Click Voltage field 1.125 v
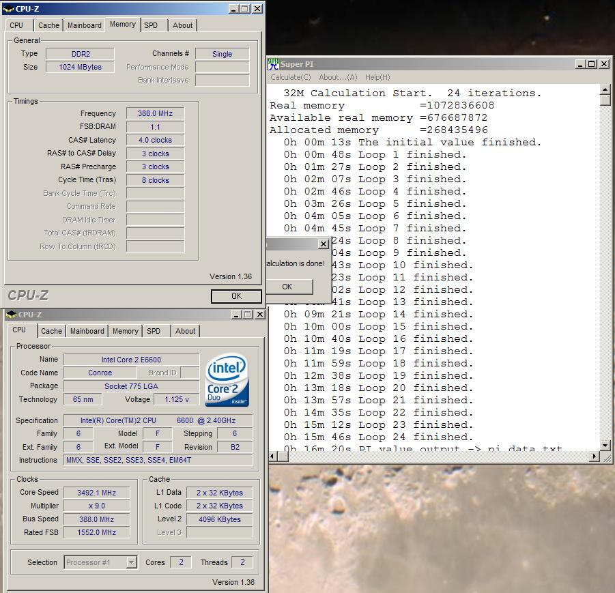 [177, 399]
